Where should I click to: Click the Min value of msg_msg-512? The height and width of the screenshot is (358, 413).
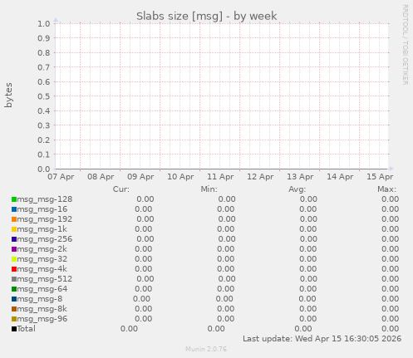(x=227, y=279)
